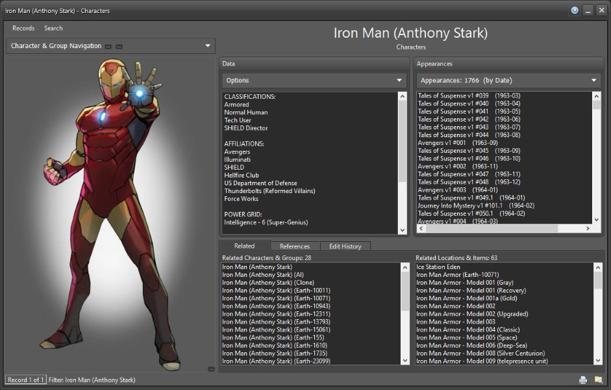Select Iron Man Armor - Model 001 (Gray)
611x390 pixels.
tap(465, 282)
